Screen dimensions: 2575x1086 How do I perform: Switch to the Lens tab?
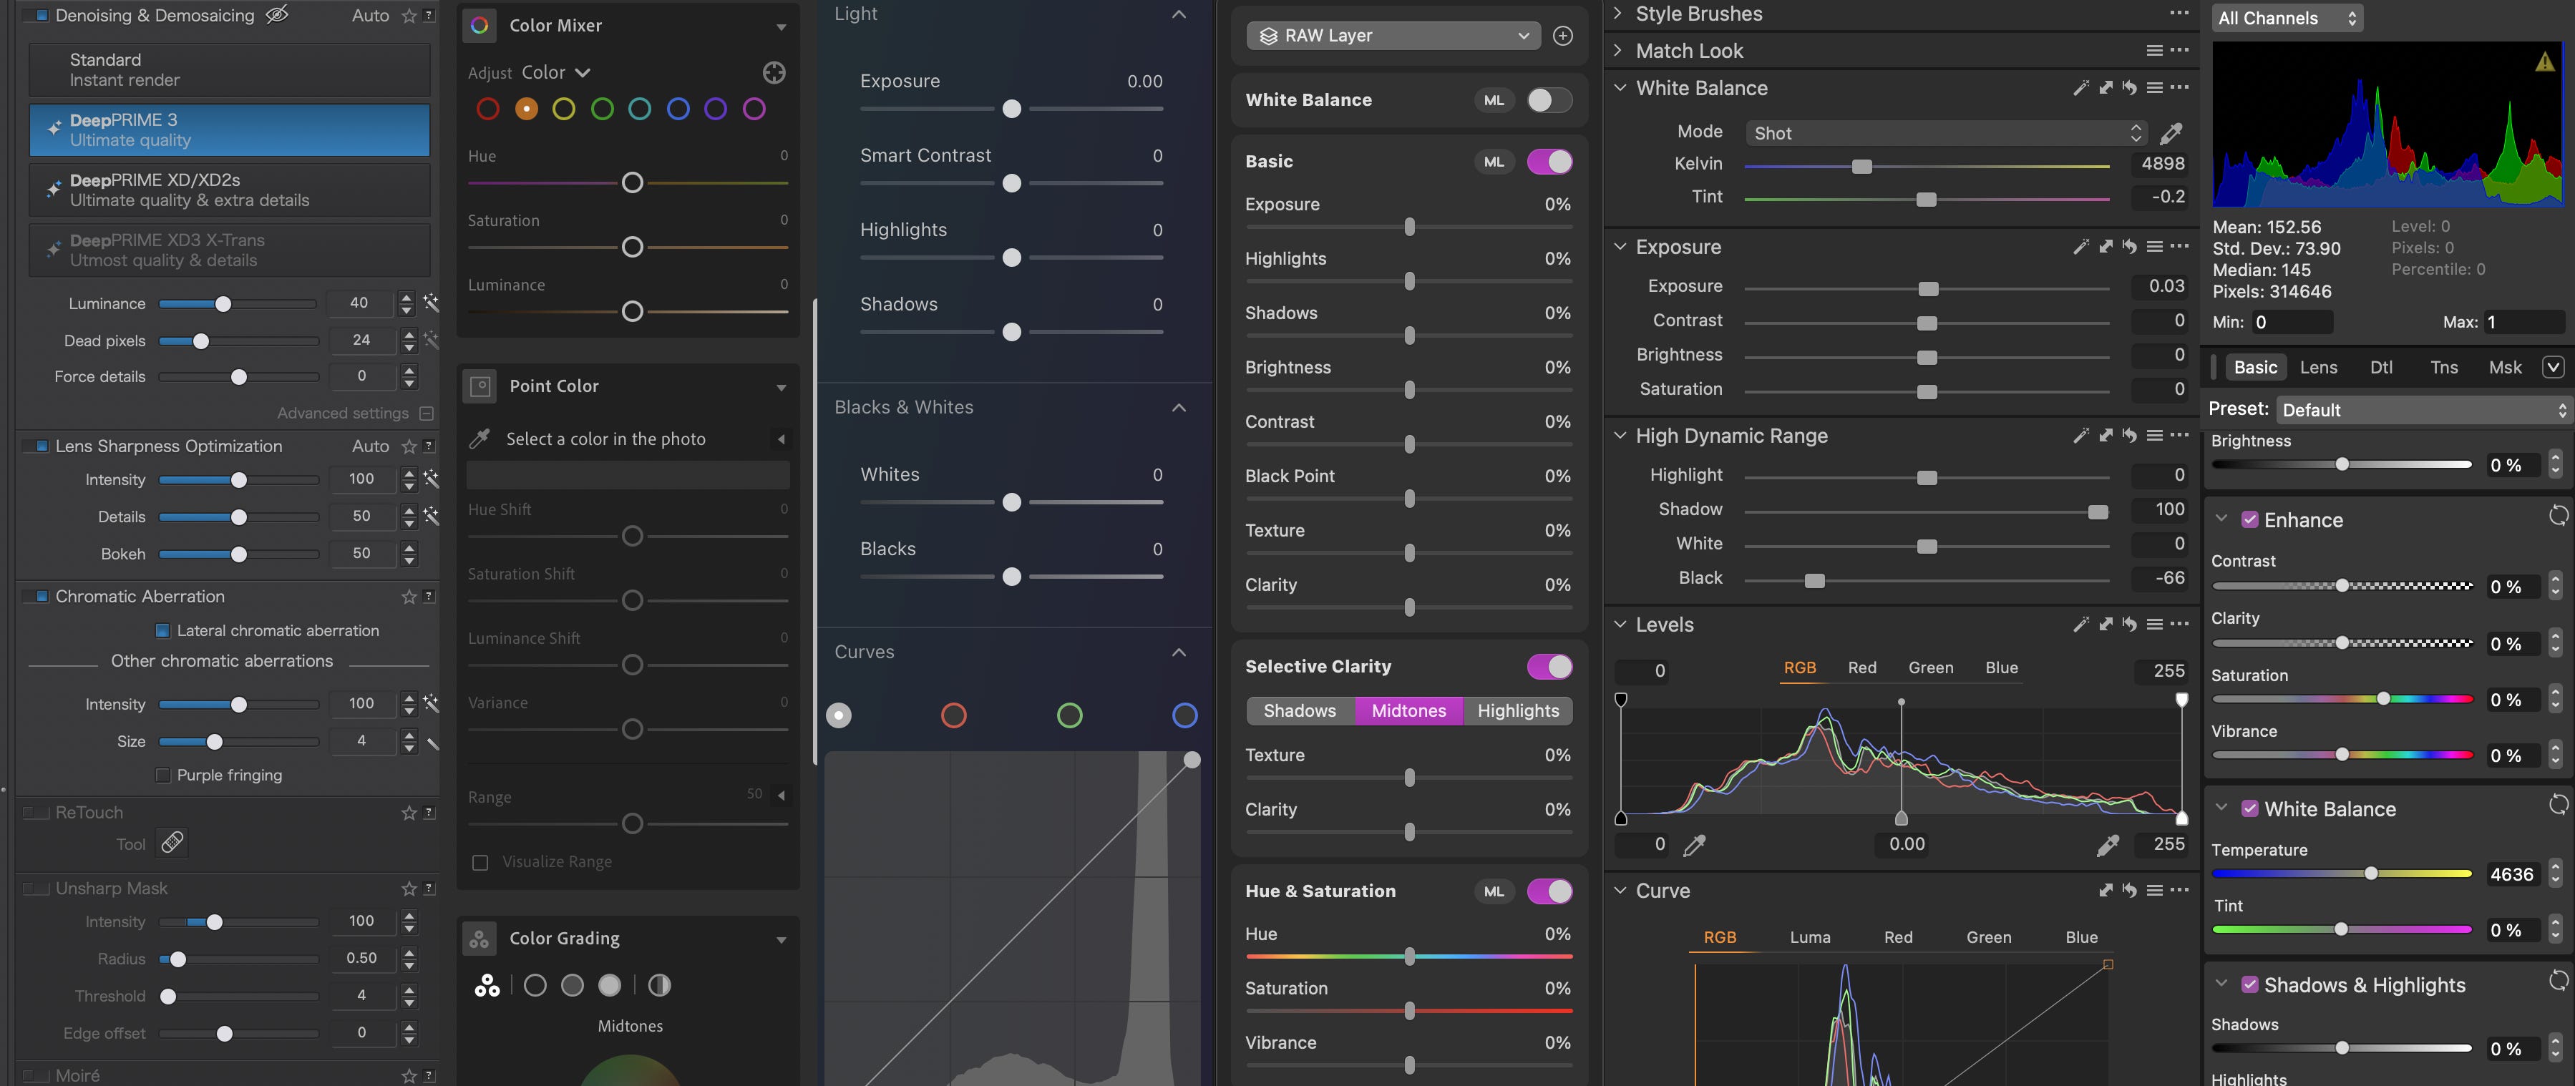(2318, 368)
